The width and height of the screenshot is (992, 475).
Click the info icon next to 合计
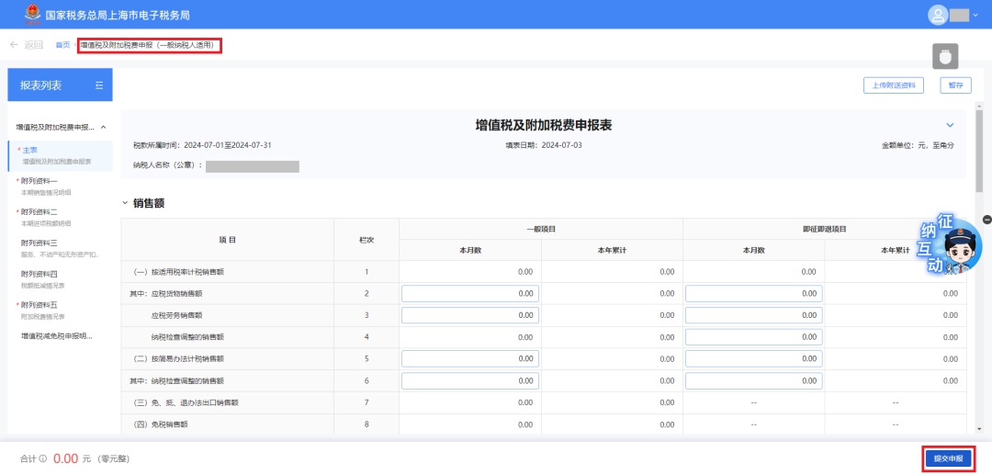(43, 459)
